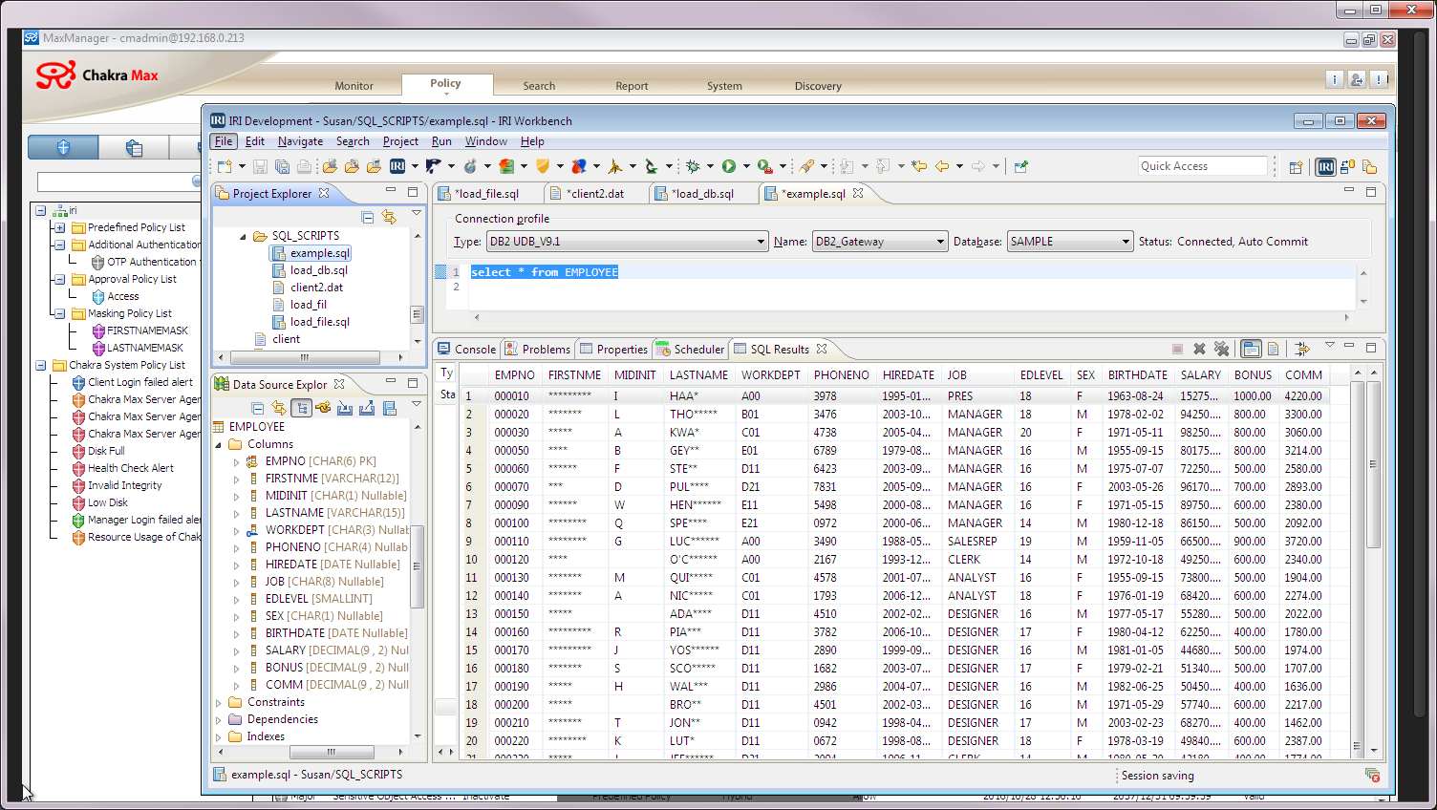
Task: Open the Navigate menu
Action: (x=300, y=141)
